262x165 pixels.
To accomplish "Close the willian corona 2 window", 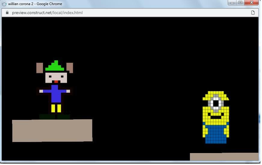I will point(251,3).
